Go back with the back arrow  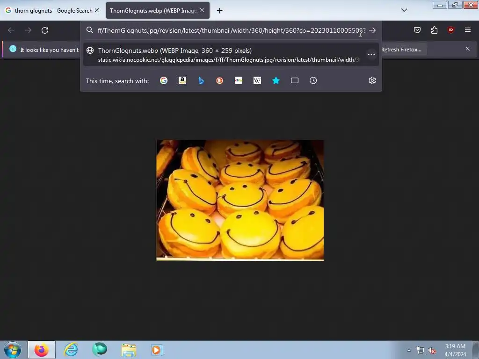pos(11,30)
